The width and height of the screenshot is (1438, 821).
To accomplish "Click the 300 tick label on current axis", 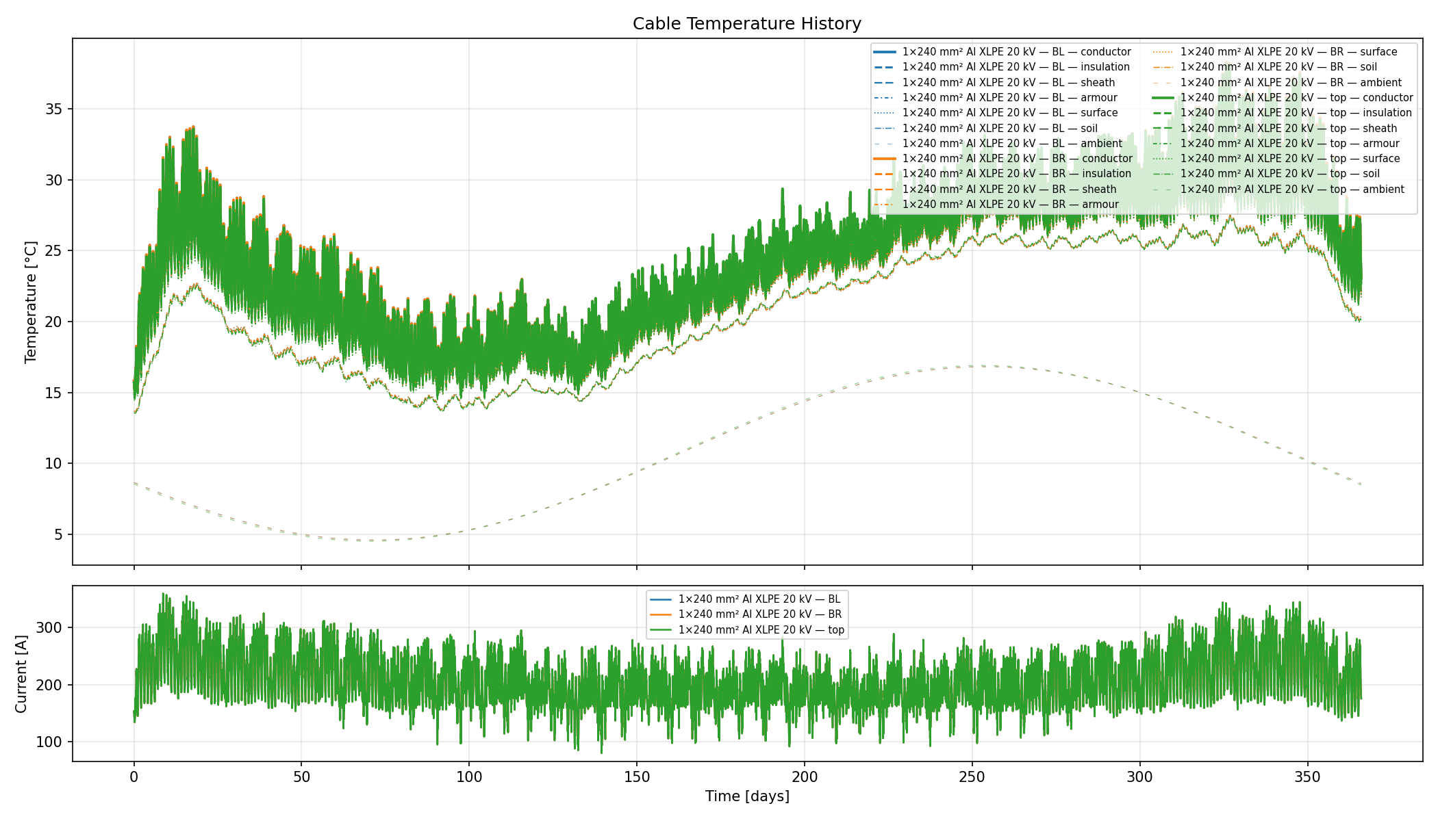I will pos(49,628).
